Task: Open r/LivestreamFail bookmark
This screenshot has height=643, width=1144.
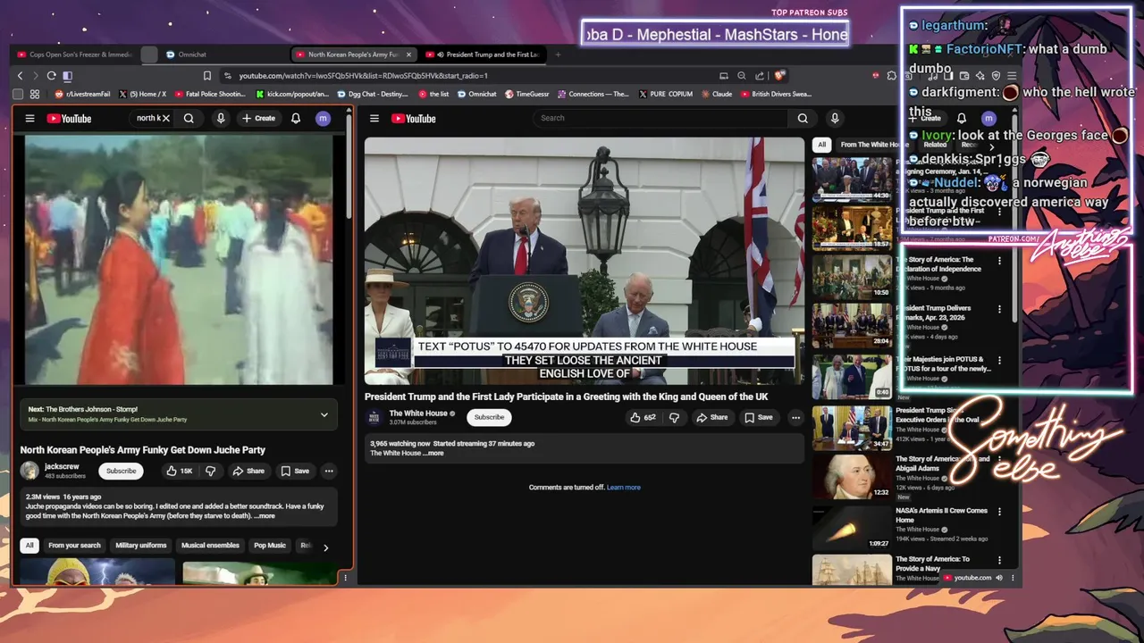Action: coord(82,94)
